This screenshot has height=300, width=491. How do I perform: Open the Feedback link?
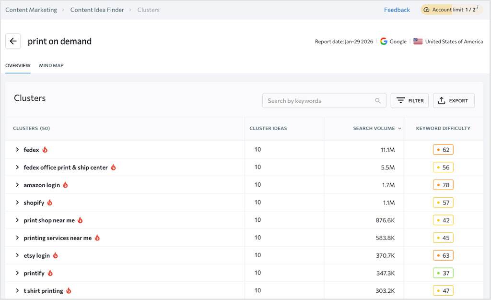point(397,10)
